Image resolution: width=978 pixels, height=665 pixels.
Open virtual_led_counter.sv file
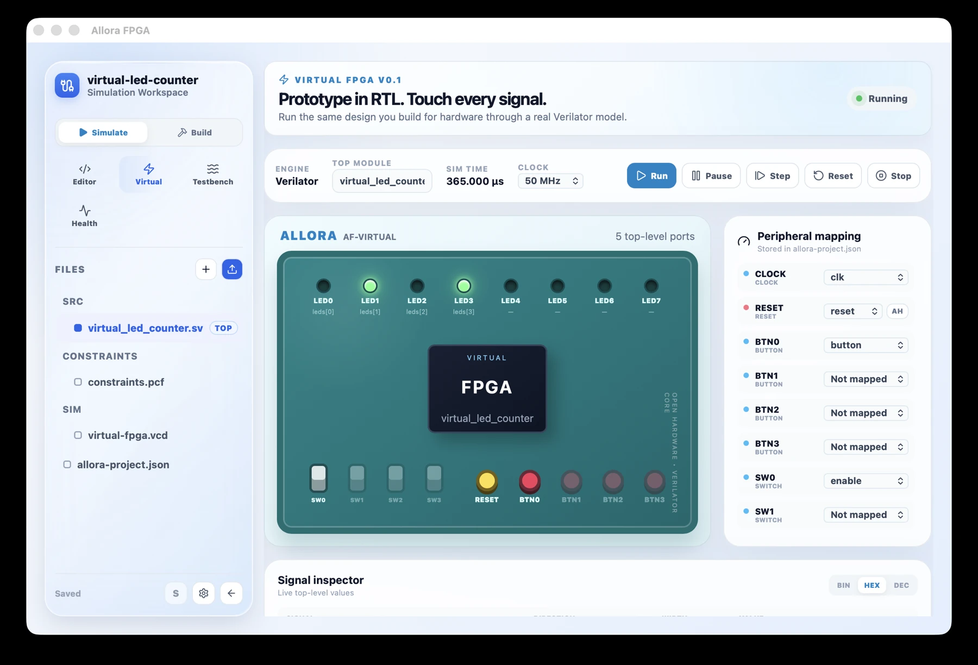[149, 328]
